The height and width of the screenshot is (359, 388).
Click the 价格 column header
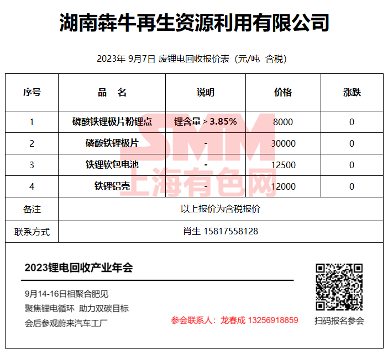283,92
